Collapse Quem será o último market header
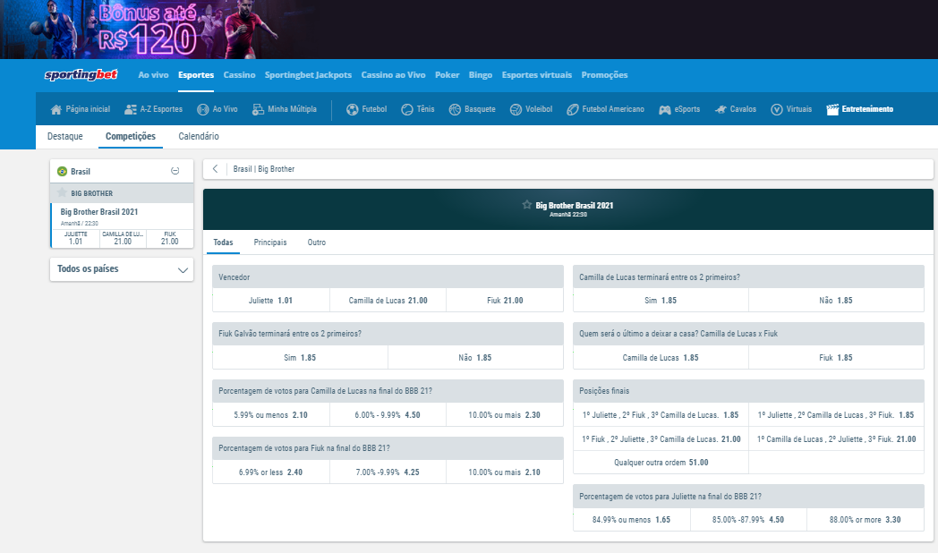This screenshot has width=938, height=553. pyautogui.click(x=748, y=334)
